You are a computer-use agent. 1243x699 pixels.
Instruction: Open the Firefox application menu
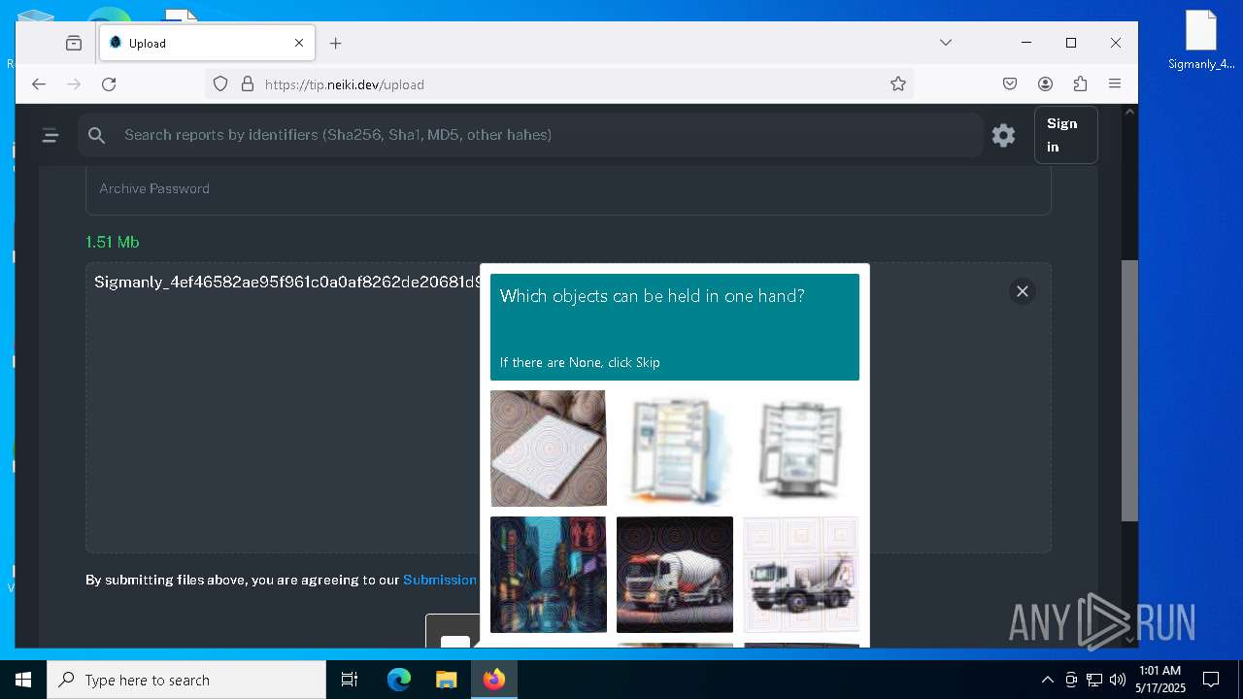click(x=1115, y=84)
